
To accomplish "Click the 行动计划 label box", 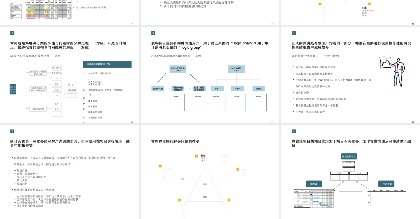I will click(x=386, y=184).
